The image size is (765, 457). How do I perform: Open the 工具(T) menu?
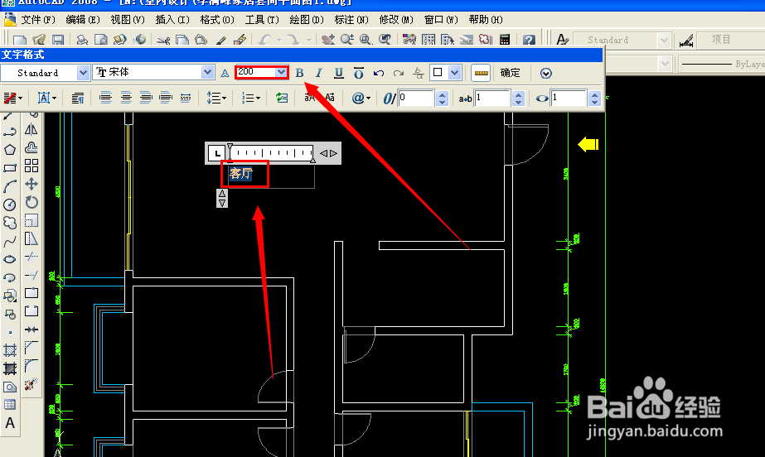pyautogui.click(x=262, y=20)
